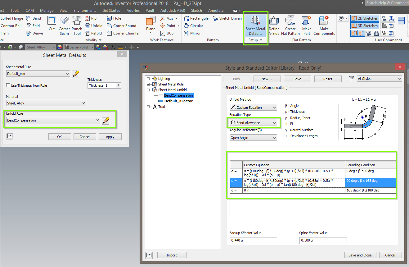Create a work Axis

(x=169, y=18)
